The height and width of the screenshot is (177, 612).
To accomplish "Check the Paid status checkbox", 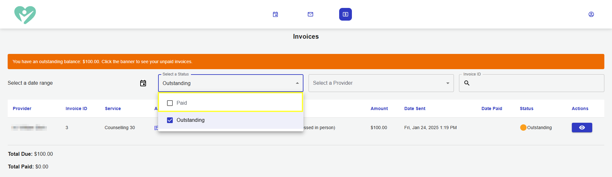I will click(x=170, y=103).
